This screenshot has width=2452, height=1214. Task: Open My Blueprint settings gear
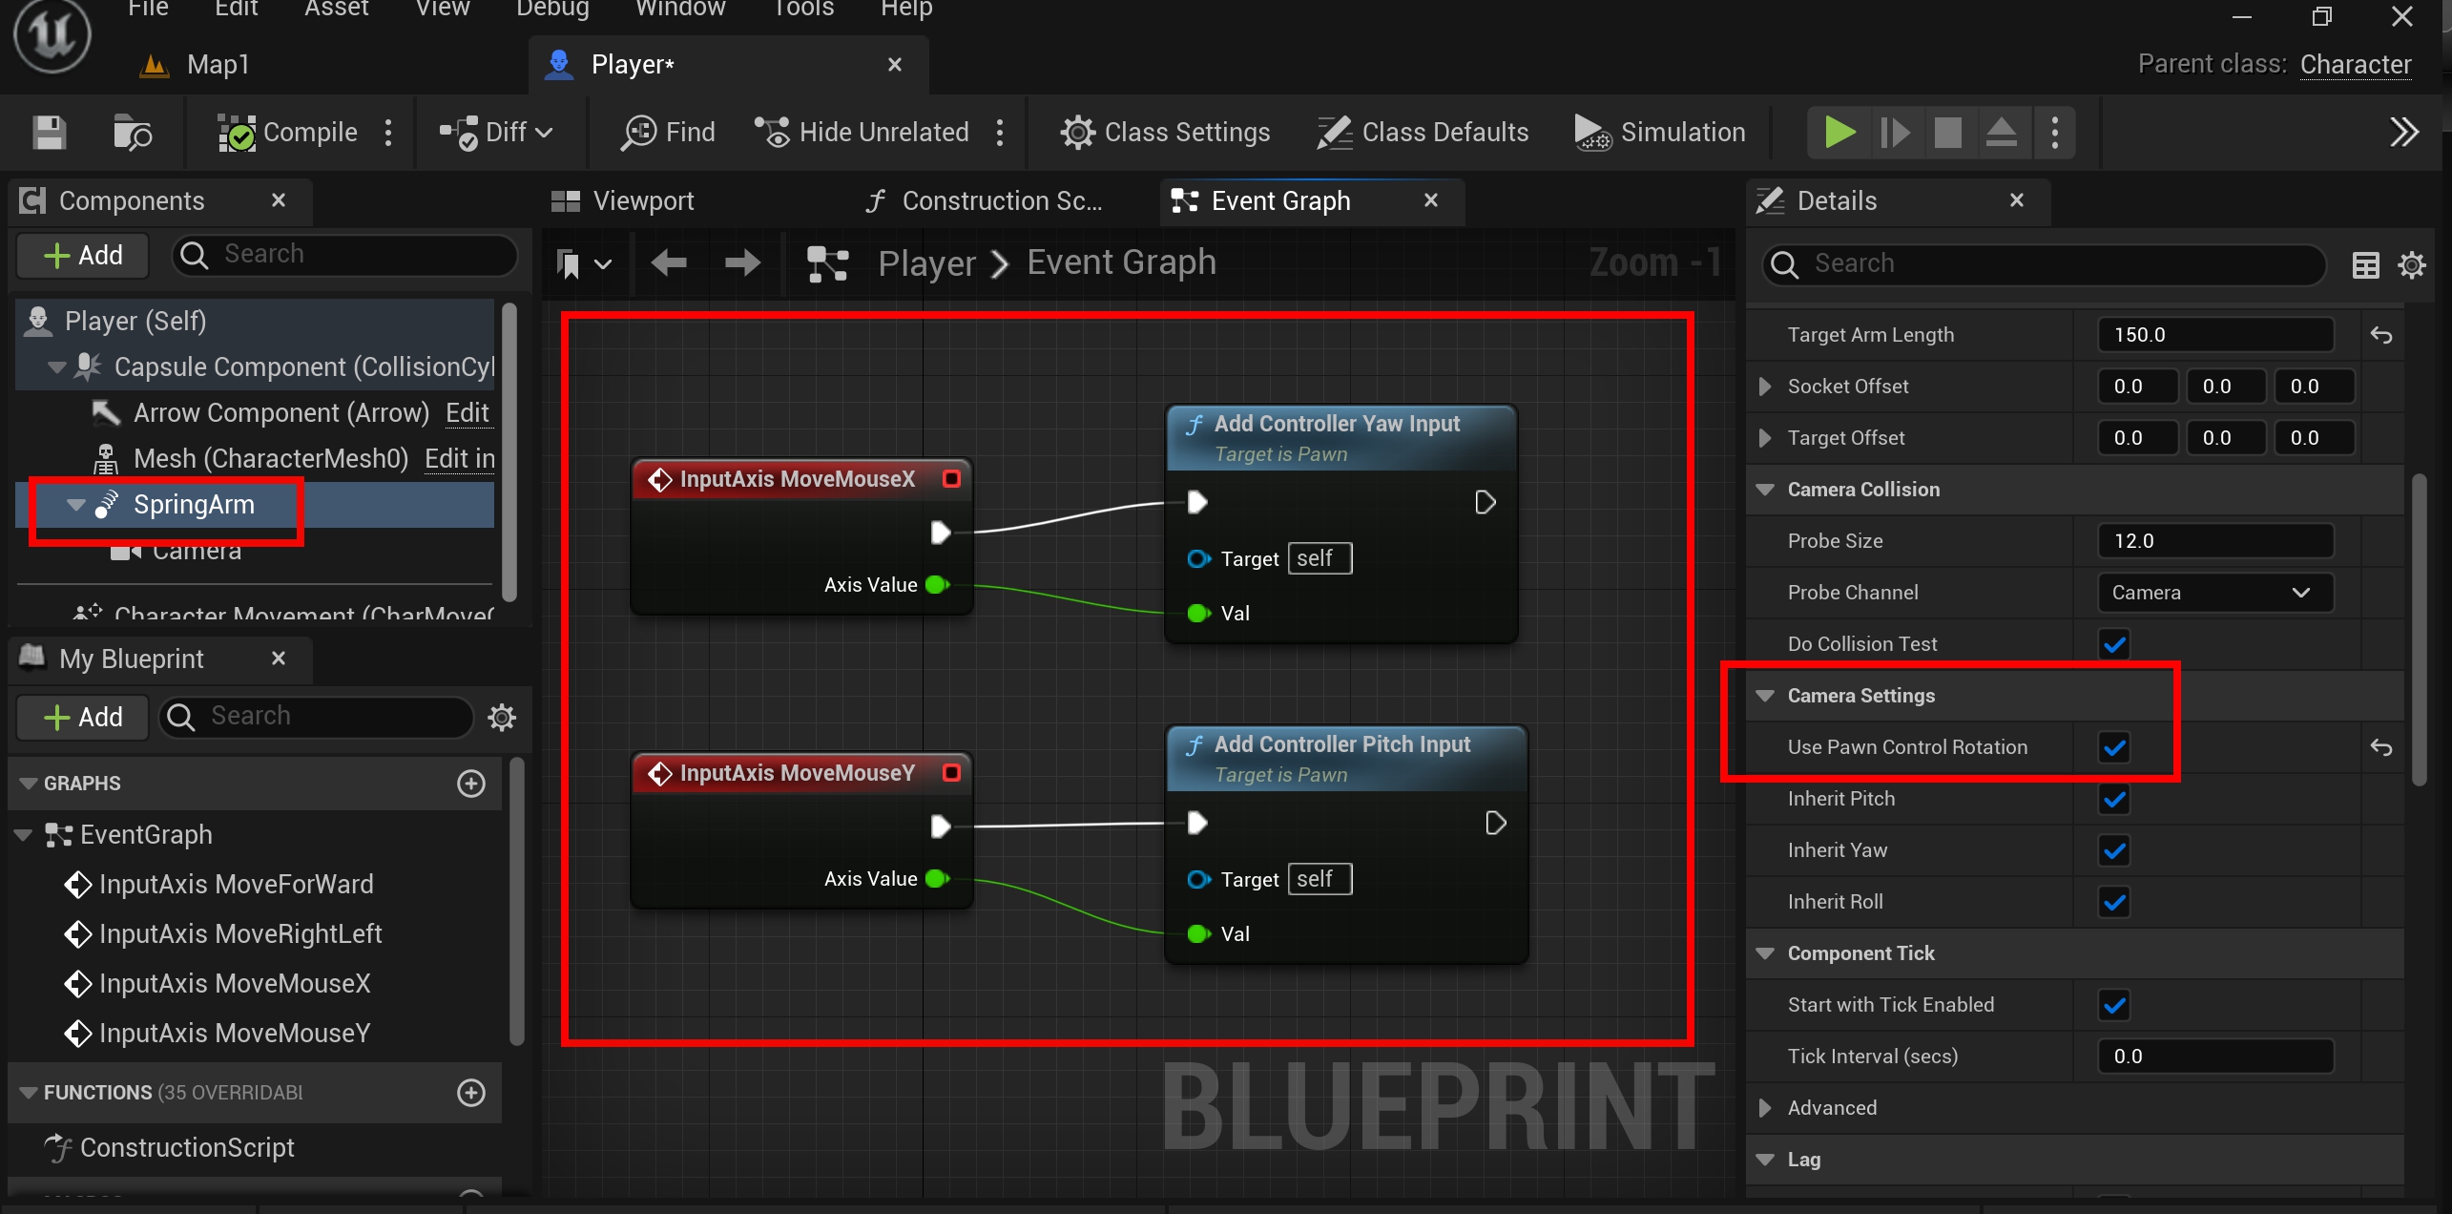pyautogui.click(x=502, y=717)
